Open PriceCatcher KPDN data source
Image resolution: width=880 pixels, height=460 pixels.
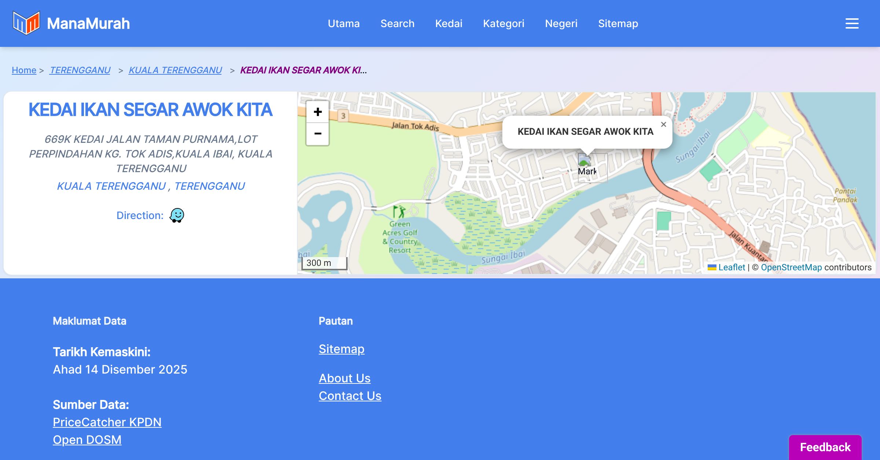tap(107, 422)
